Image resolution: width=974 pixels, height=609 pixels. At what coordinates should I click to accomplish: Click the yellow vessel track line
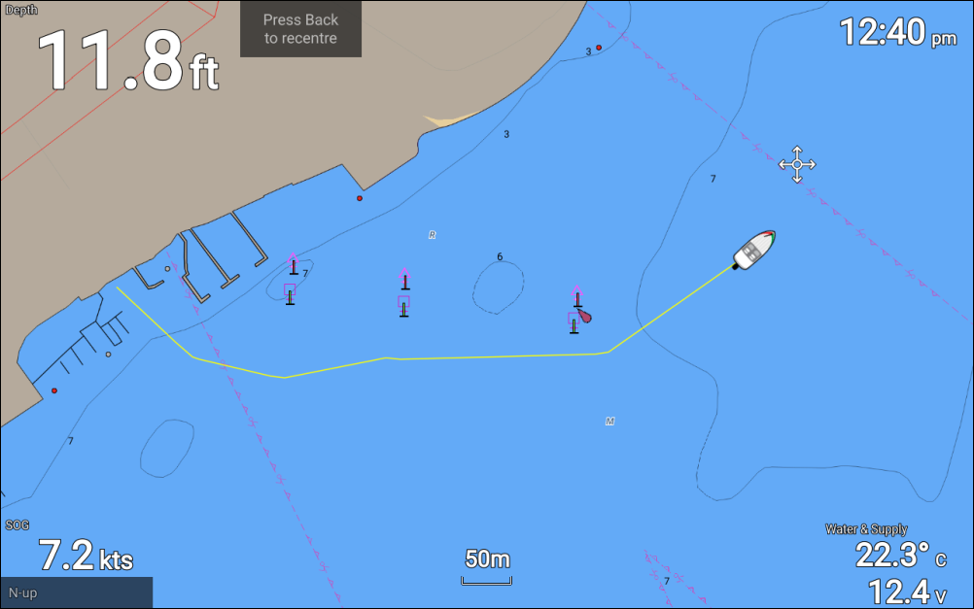(497, 356)
